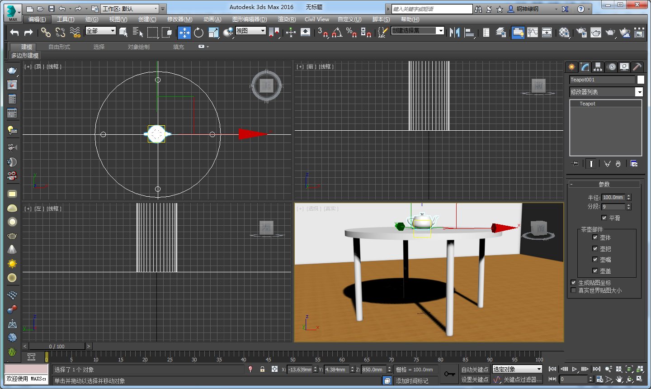Open Select by Name list icon
Screen dimensions: 651x389
pos(137,32)
